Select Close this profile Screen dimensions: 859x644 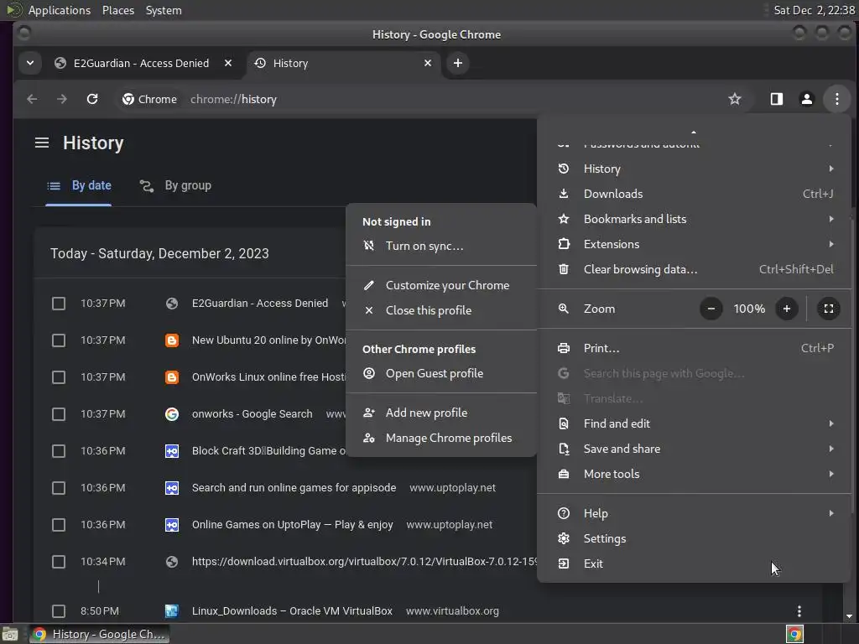441,310
